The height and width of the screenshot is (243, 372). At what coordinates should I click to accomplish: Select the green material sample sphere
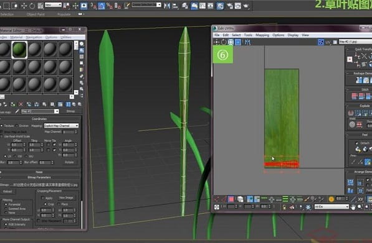click(x=19, y=50)
